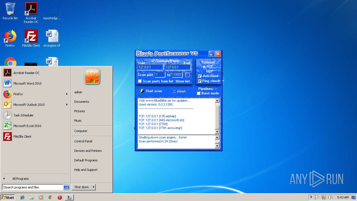Screen dimensions: 357x201
Task: Click Microsoft Word 2010 icon in Start menu
Action: 8,83
